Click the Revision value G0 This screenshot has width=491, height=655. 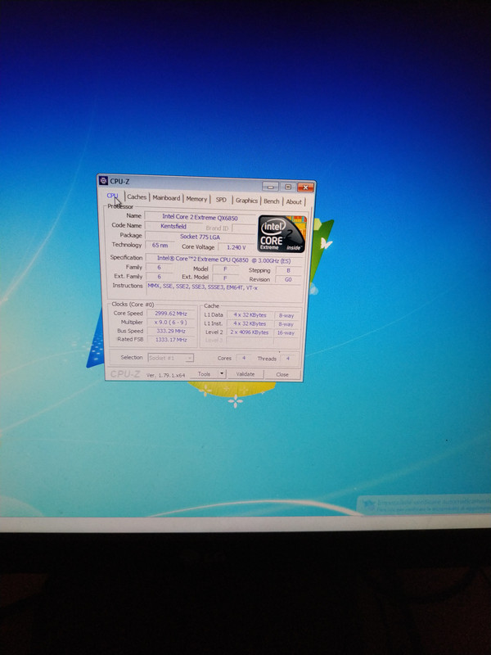click(x=288, y=279)
